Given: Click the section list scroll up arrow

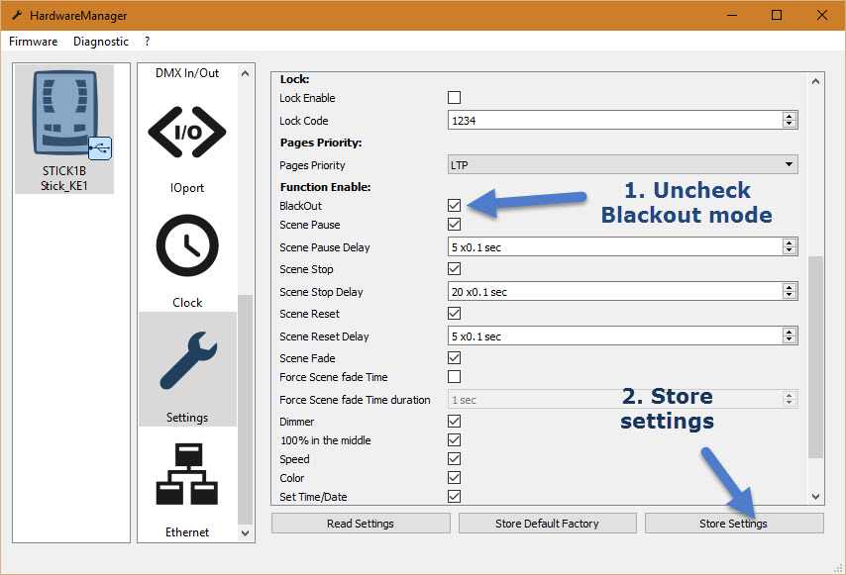Looking at the screenshot, I should (x=245, y=73).
